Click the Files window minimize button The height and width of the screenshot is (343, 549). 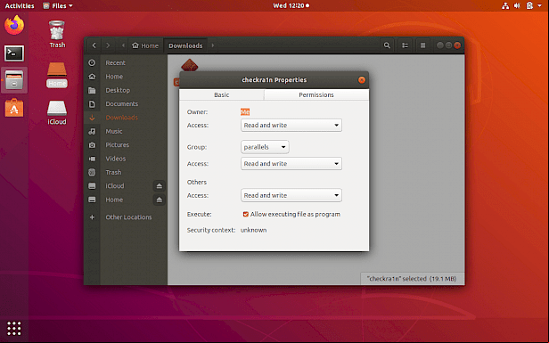click(x=440, y=45)
